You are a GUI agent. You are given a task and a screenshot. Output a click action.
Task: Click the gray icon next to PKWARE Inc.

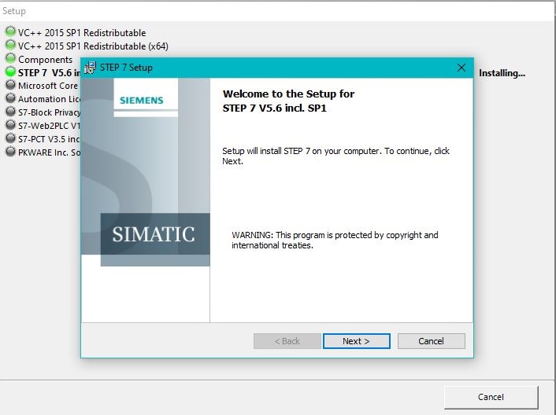(10, 152)
